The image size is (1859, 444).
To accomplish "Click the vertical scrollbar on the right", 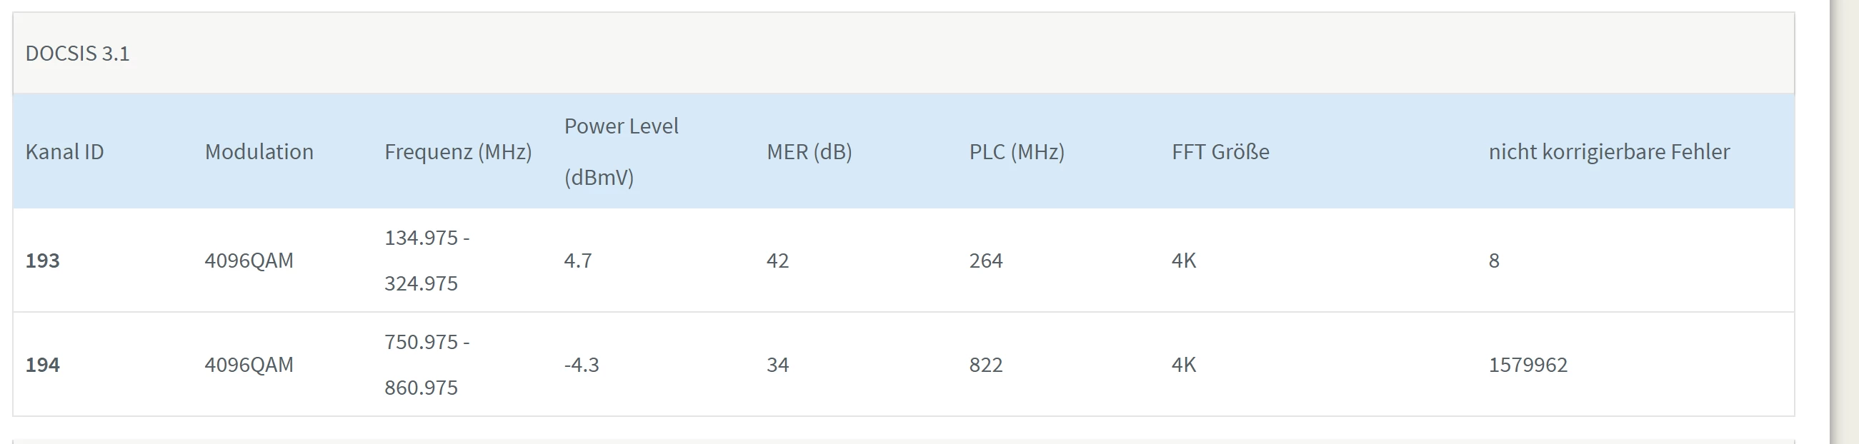I will (1845, 216).
